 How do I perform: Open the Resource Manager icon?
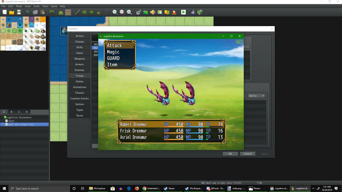coord(167,12)
